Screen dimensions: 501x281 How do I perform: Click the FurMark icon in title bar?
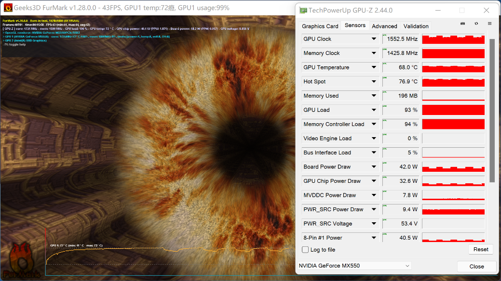(x=7, y=8)
